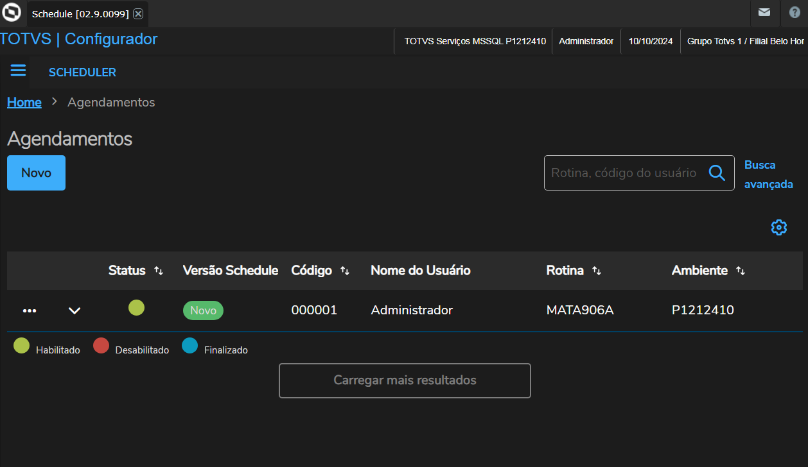Expand row 000001 details chevron
The image size is (808, 467).
[x=75, y=310]
